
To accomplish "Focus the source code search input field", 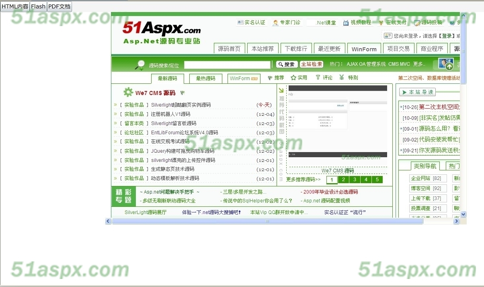I will [228, 65].
